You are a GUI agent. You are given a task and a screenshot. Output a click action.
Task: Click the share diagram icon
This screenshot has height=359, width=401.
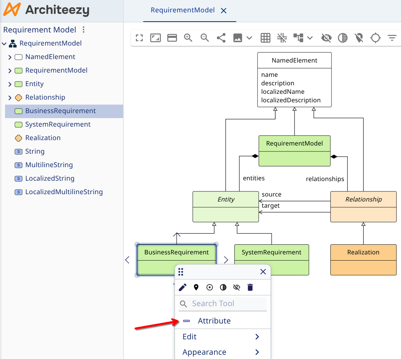pos(221,38)
